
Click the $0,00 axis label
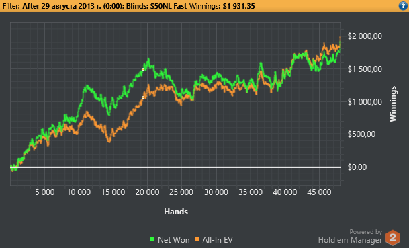click(x=357, y=167)
